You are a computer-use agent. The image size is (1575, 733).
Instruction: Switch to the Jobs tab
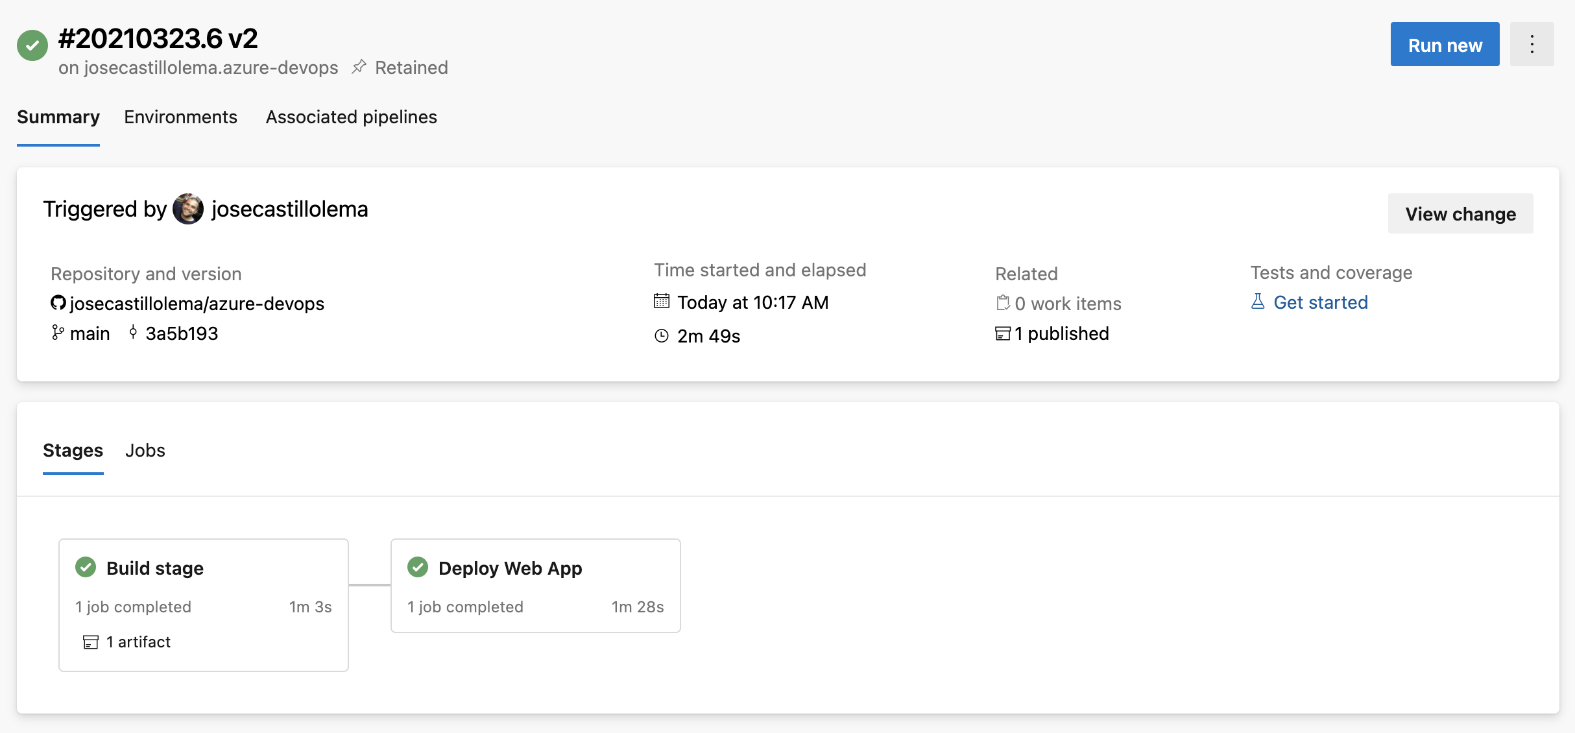tap(145, 450)
